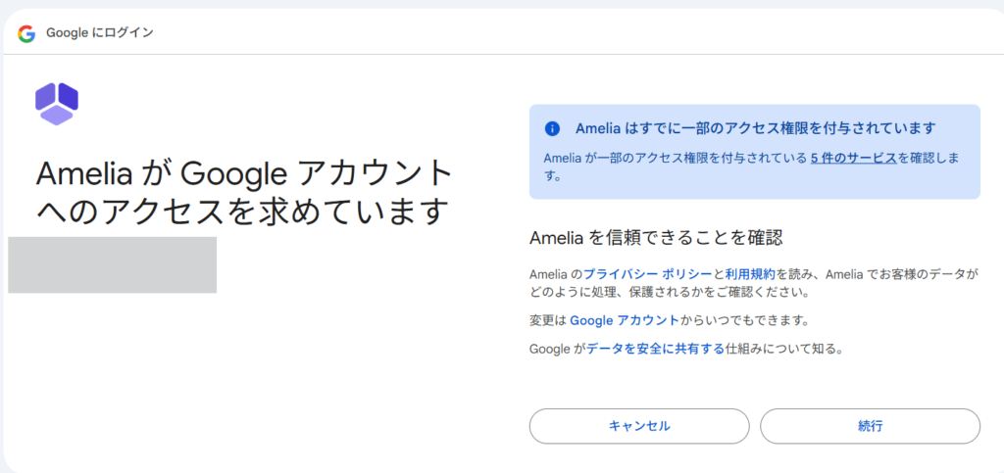Click the Google logo in the header
This screenshot has width=1004, height=473.
(x=26, y=33)
